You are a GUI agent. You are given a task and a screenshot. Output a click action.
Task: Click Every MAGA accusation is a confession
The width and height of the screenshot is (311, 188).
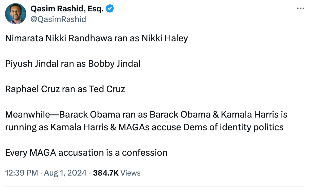(x=86, y=153)
